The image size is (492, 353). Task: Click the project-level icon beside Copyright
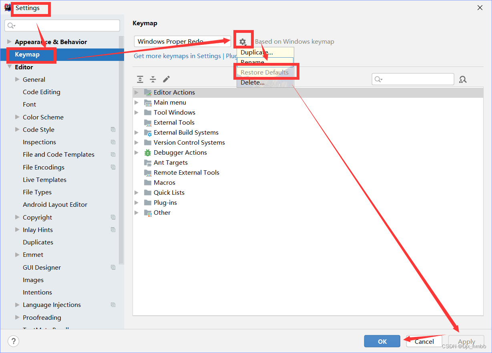coord(113,217)
